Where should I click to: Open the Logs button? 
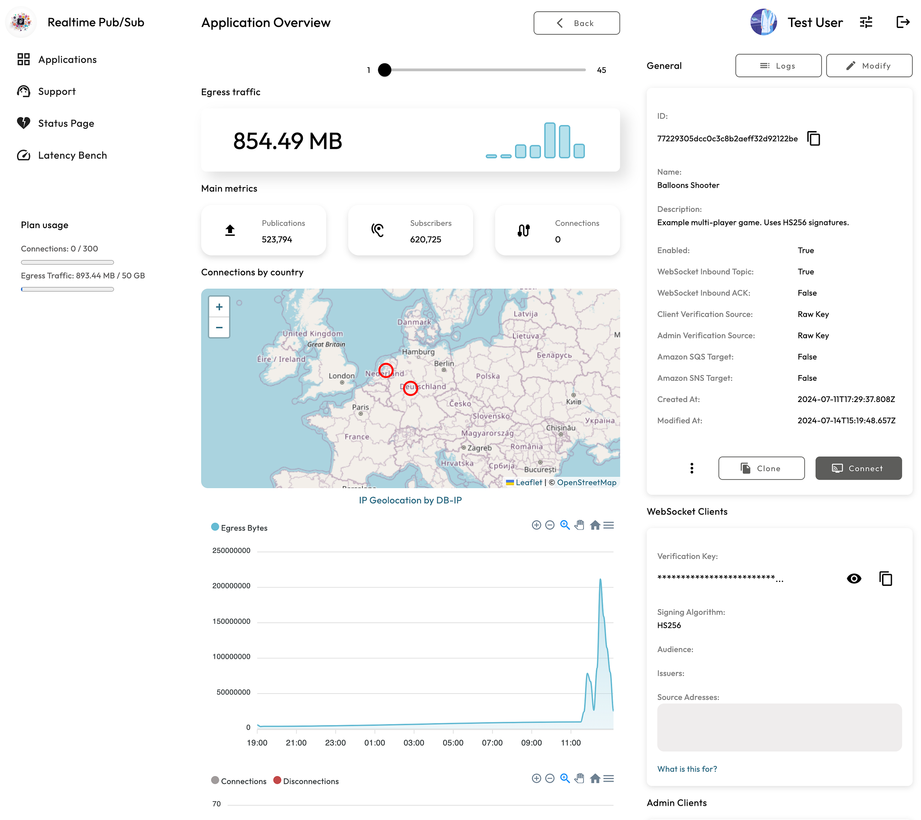pos(778,66)
